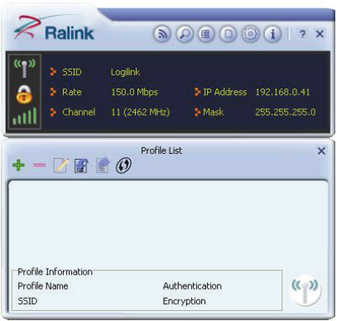Click the Profile Information group heading
The height and width of the screenshot is (321, 337).
coord(55,272)
